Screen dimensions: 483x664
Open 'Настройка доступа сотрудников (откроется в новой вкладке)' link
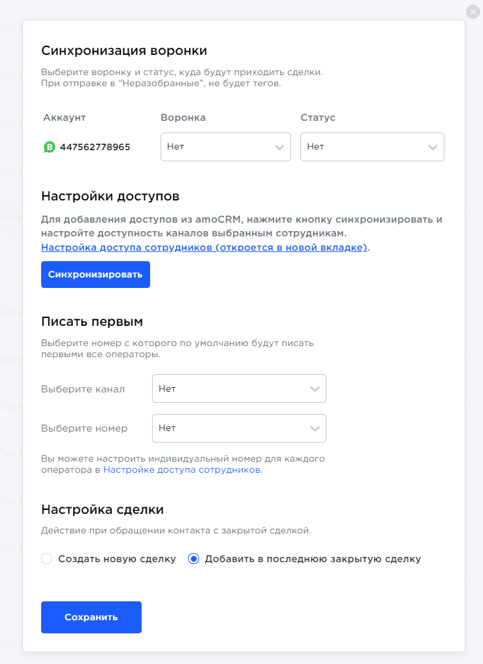pos(204,247)
